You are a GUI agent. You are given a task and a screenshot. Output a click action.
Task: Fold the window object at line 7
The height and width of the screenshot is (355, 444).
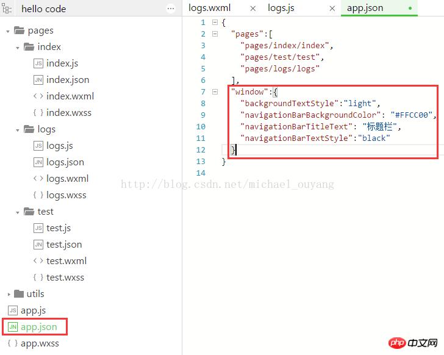[x=215, y=92]
